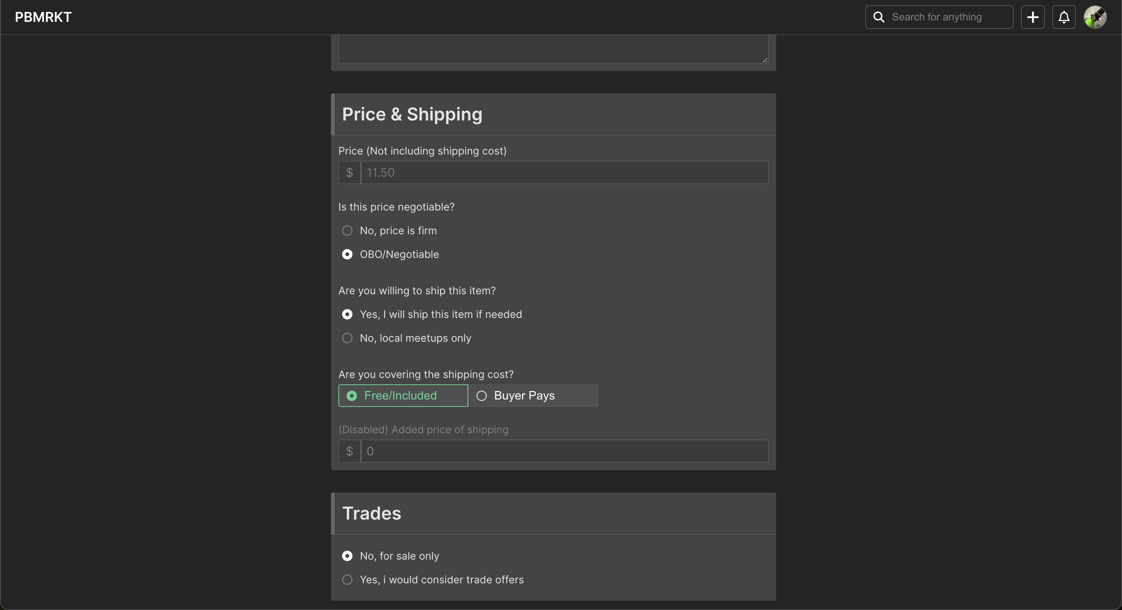This screenshot has width=1122, height=610.
Task: Click the search magnifier icon
Action: 879,17
